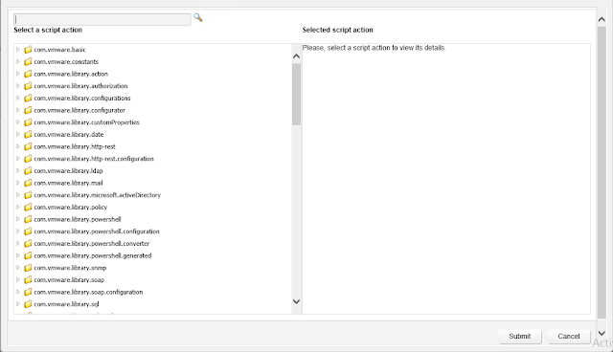Image resolution: width=613 pixels, height=352 pixels.
Task: Click the com.vmware.library.snmp folder icon
Action: pyautogui.click(x=28, y=267)
